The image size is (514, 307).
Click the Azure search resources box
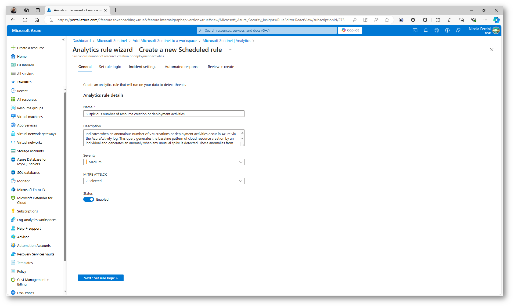click(x=267, y=30)
